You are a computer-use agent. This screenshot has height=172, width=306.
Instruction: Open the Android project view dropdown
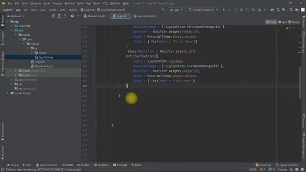coord(16,16)
